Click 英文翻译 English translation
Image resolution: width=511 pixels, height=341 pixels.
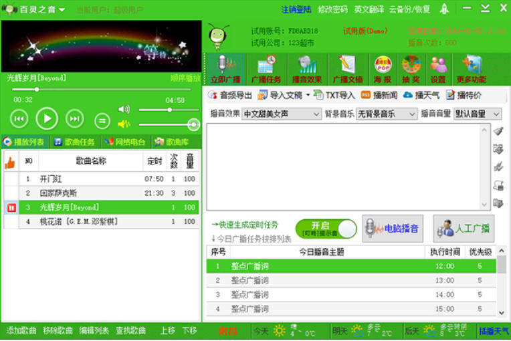(369, 9)
